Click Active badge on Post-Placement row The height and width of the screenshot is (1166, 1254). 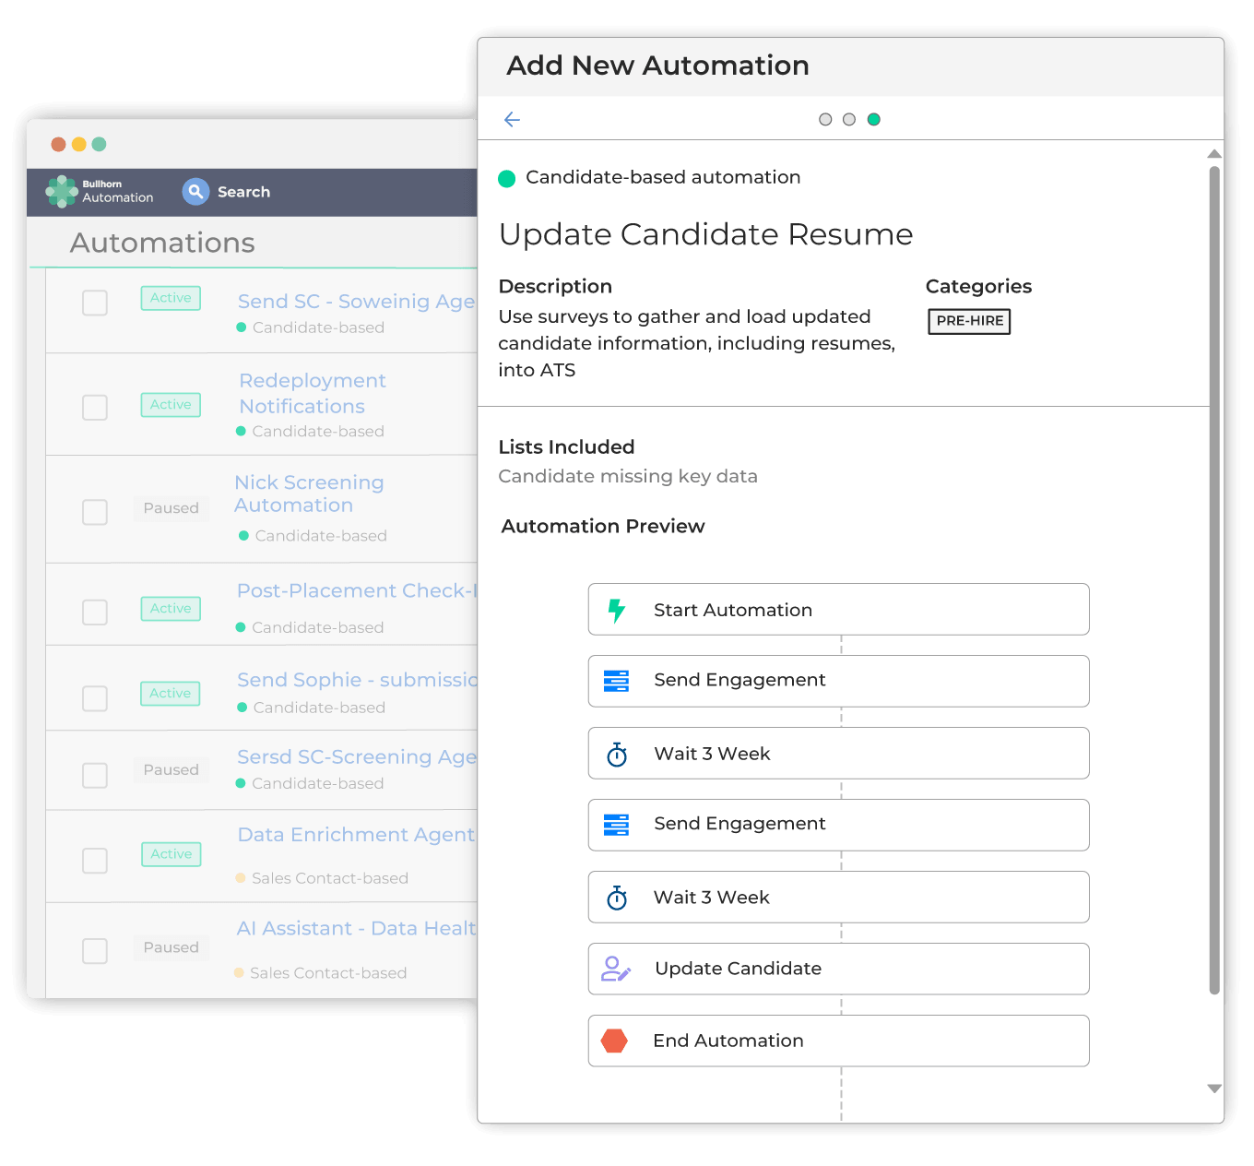[x=171, y=609]
